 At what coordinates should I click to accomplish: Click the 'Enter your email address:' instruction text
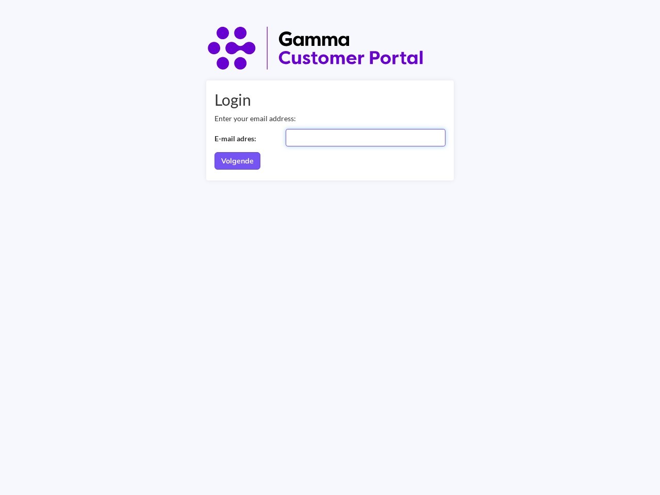(255, 119)
